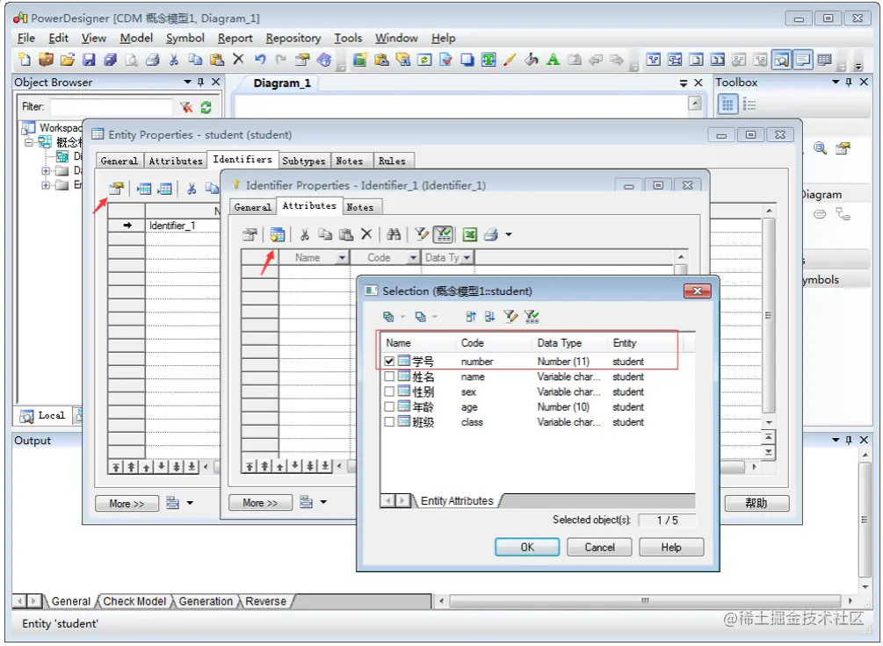Click the refresh icon beside Object Browser filter

point(206,107)
